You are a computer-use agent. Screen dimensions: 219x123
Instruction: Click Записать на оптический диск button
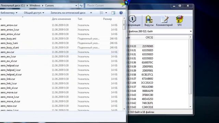coord(68,13)
